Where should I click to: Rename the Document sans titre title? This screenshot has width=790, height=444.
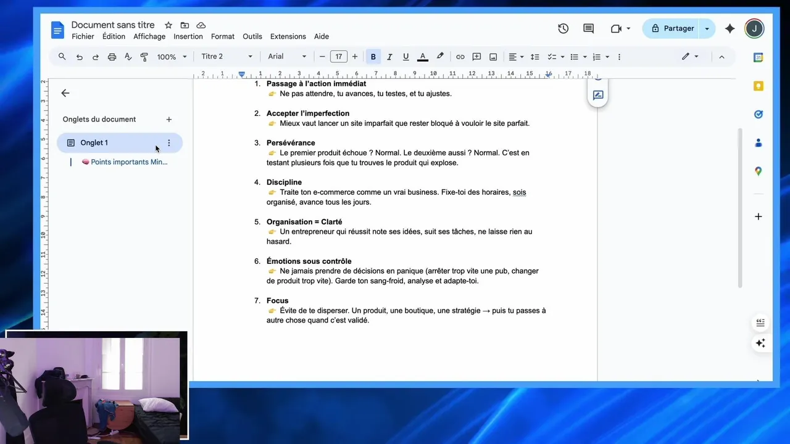pyautogui.click(x=113, y=25)
